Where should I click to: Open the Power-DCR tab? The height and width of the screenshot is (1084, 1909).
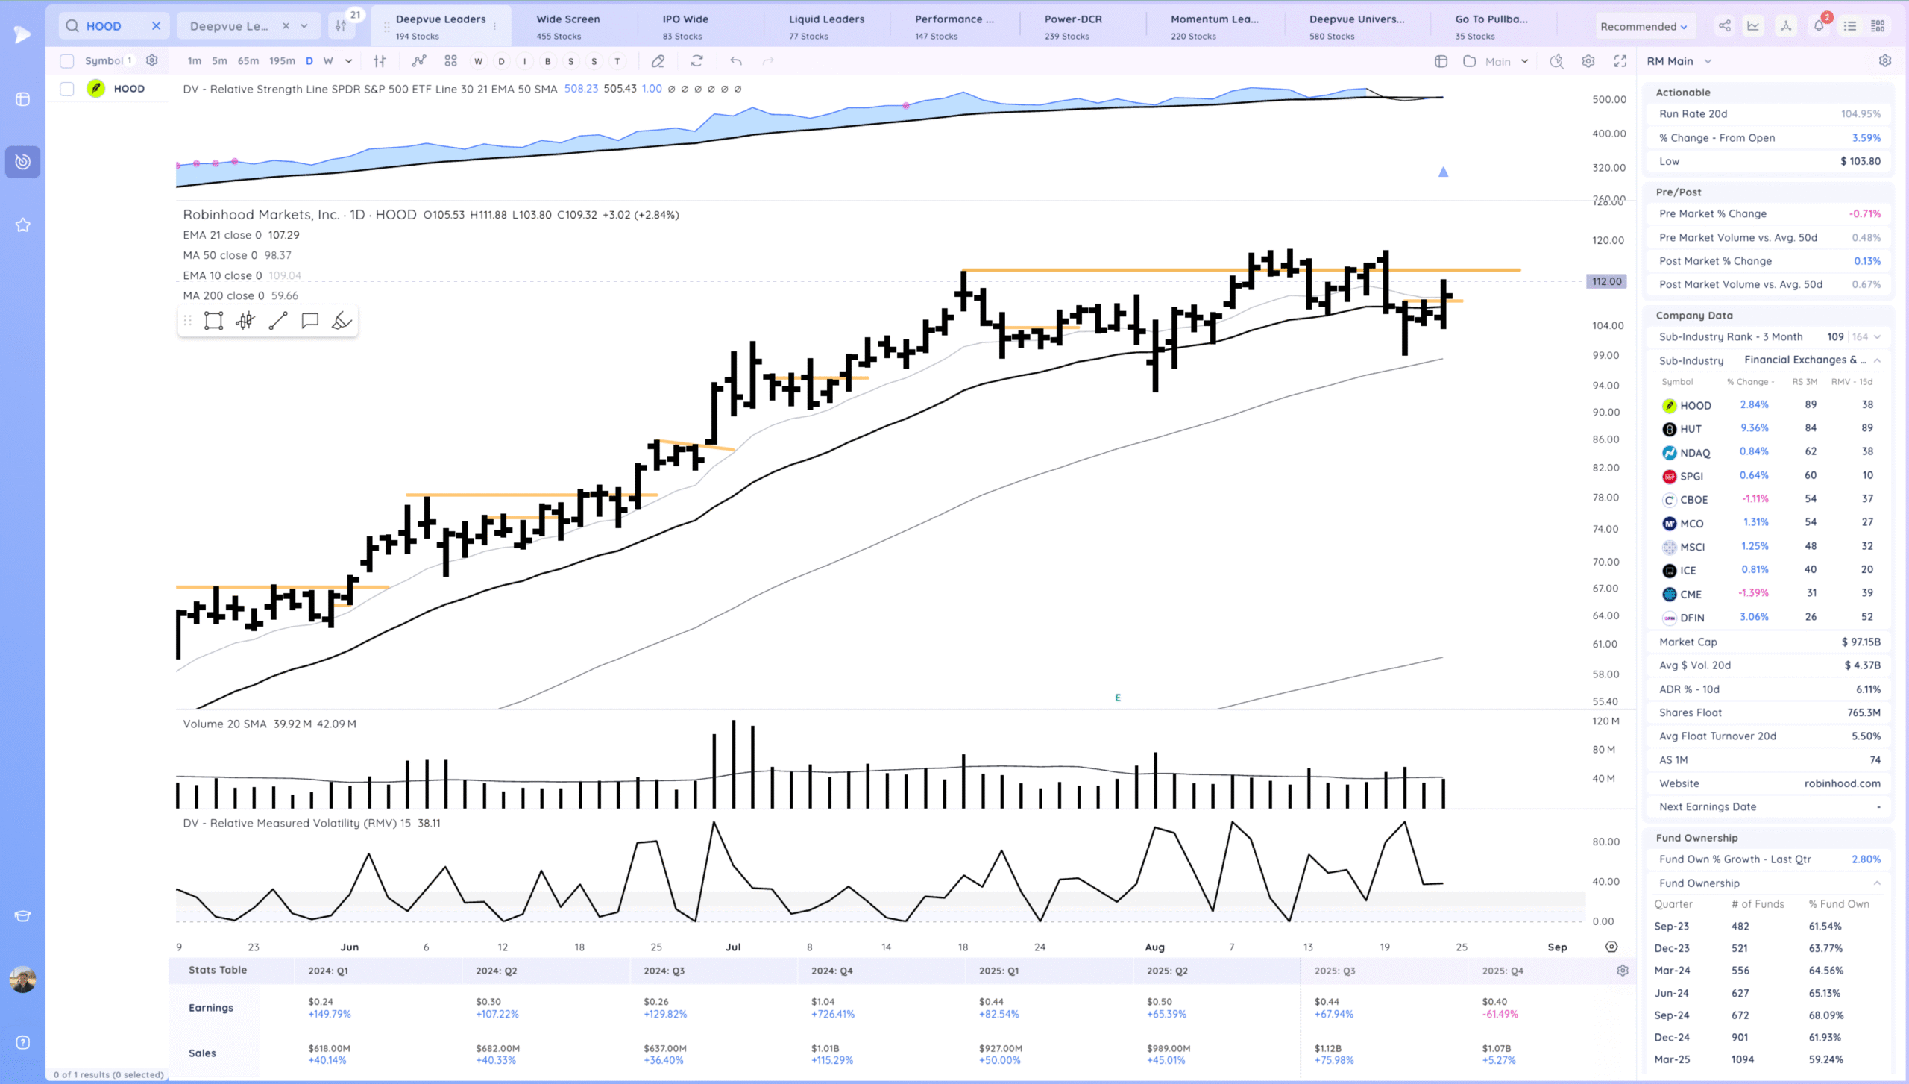(x=1073, y=26)
